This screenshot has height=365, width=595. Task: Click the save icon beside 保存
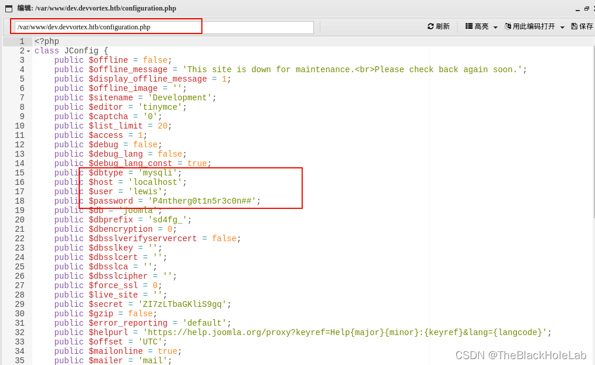[574, 27]
